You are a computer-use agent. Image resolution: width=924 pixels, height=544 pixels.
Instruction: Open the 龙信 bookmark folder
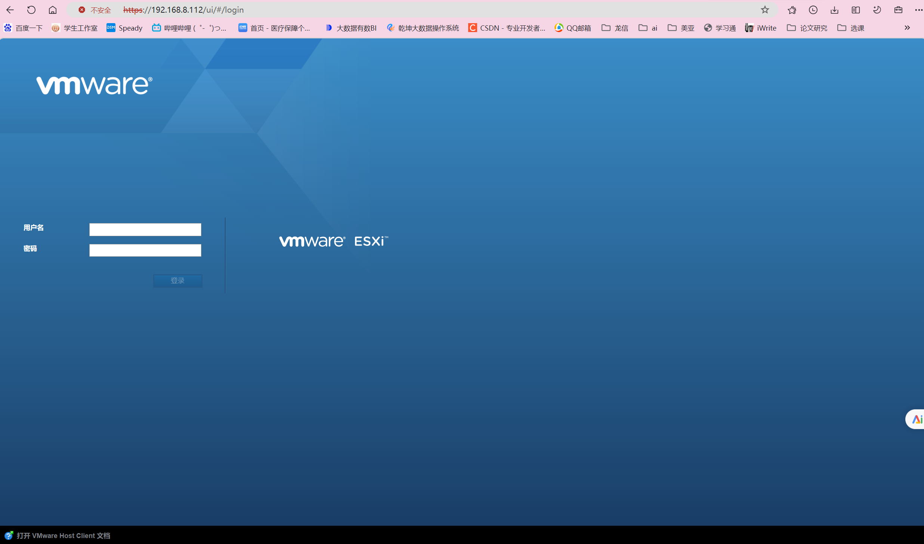615,28
